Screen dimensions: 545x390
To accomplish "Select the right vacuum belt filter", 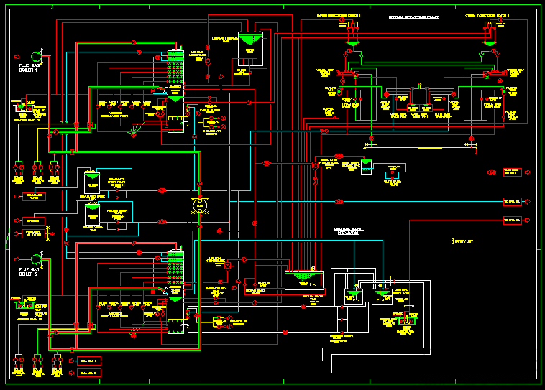I will [495, 73].
